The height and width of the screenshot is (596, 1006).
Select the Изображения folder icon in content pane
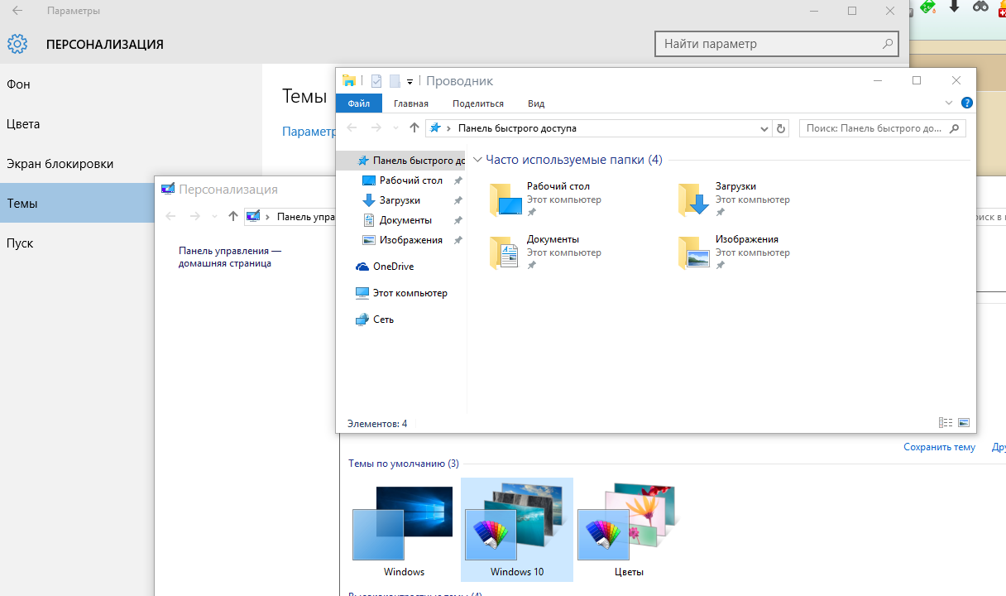pyautogui.click(x=694, y=252)
